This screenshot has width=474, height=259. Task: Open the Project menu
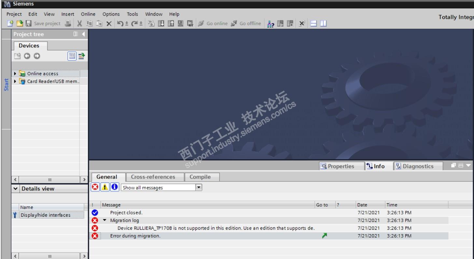point(14,14)
